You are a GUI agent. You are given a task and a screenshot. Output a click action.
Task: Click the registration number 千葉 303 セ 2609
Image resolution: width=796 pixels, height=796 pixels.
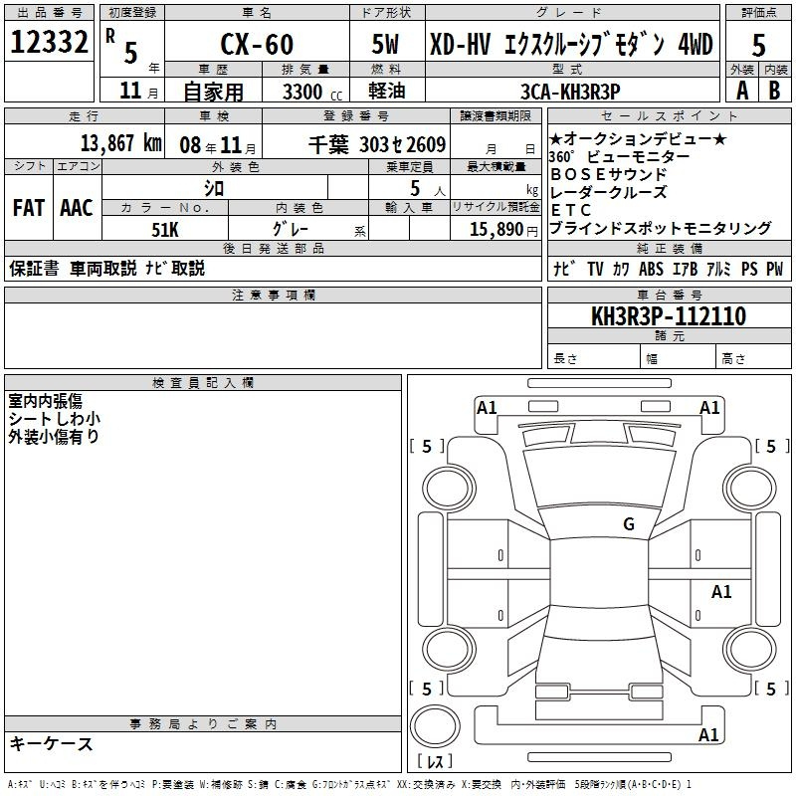[x=377, y=145]
